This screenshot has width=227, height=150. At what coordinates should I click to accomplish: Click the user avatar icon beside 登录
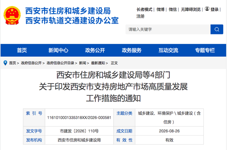click(x=207, y=9)
